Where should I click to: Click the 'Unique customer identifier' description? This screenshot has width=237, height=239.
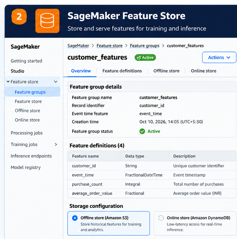pyautogui.click(x=199, y=166)
